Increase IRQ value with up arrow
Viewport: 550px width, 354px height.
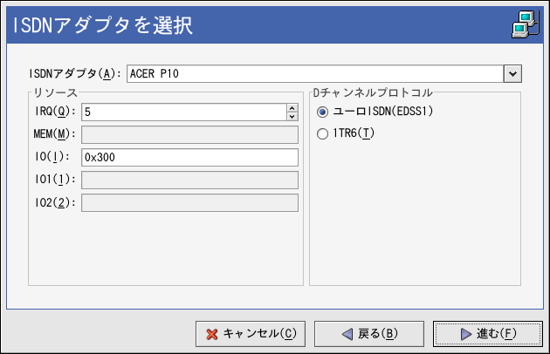[x=292, y=108]
